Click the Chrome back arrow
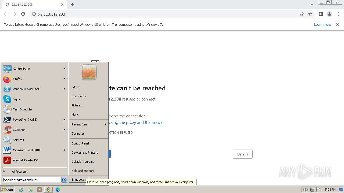 click(x=6, y=14)
